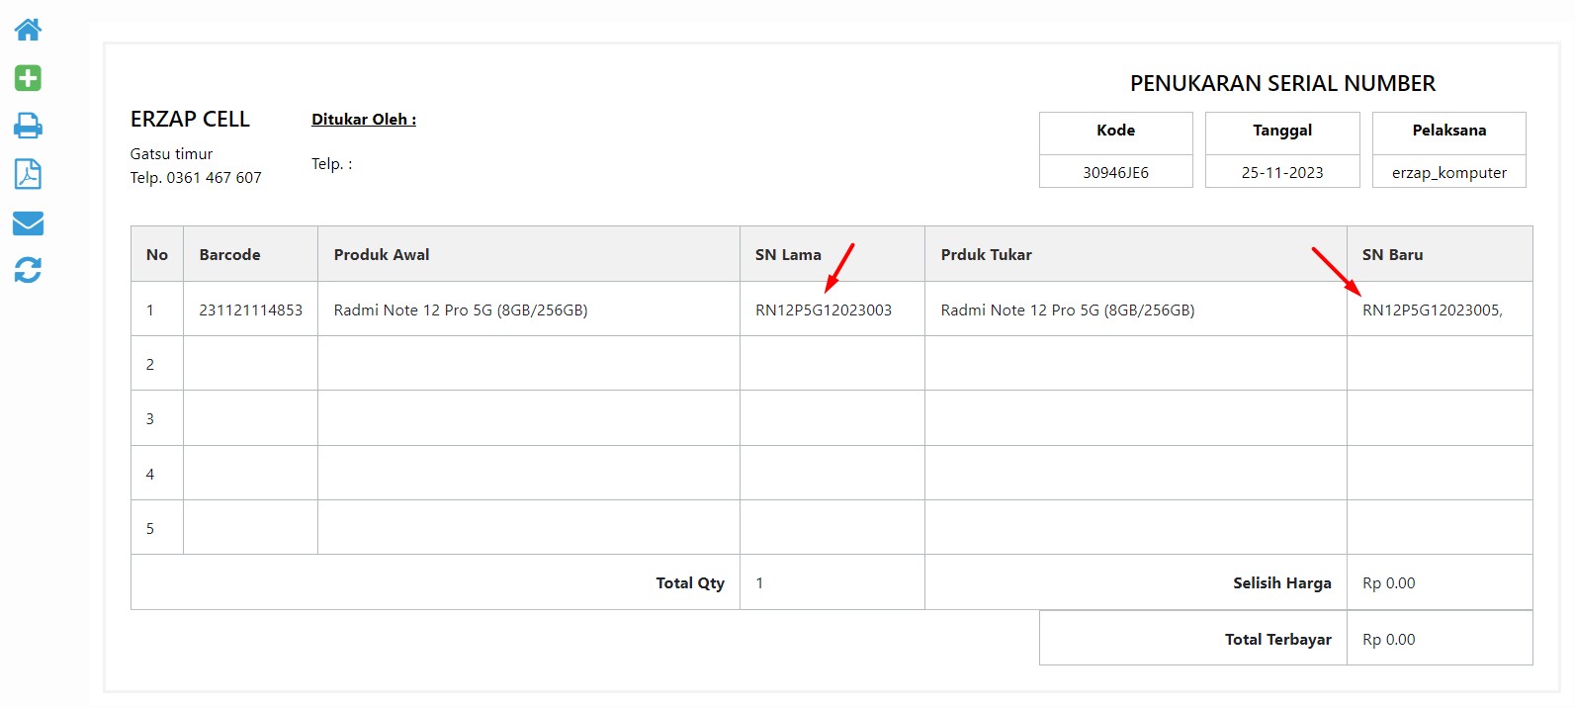Click row number 2 cell

[157, 364]
